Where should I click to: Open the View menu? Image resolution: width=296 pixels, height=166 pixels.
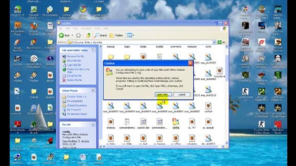coord(75,29)
